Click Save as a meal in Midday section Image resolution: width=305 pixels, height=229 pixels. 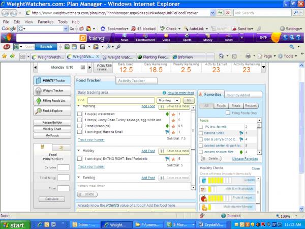pyautogui.click(x=174, y=151)
